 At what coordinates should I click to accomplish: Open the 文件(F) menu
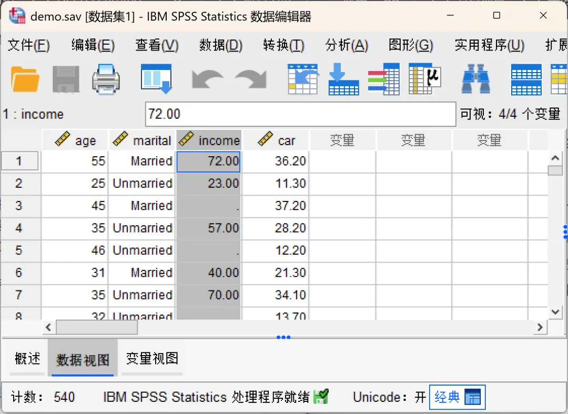pos(28,45)
